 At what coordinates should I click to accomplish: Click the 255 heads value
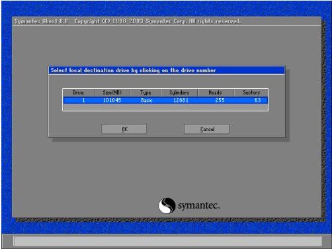point(220,100)
